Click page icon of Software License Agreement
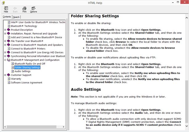This screenshot has height=132, width=189. [x=9, y=82]
